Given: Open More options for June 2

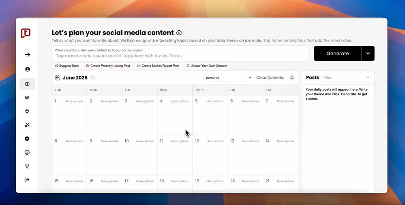Looking at the screenshot, I should (109, 101).
